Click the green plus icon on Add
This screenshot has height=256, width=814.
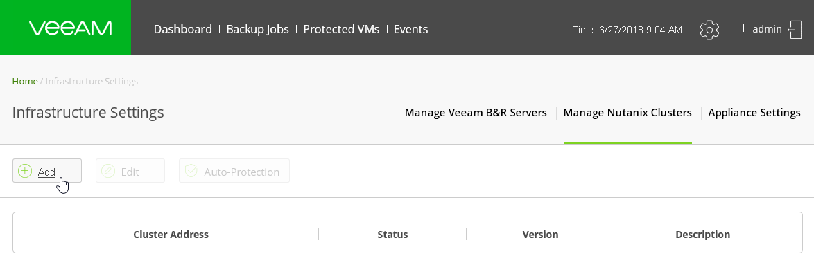[25, 171]
